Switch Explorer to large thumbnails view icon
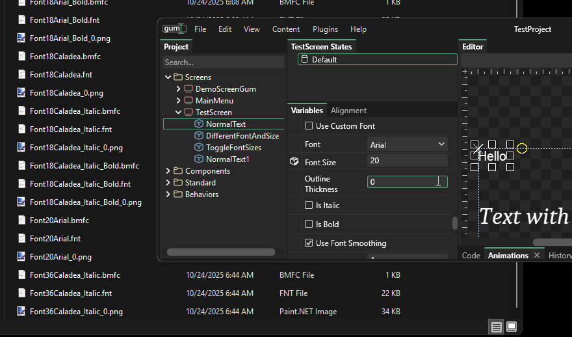 (512, 326)
